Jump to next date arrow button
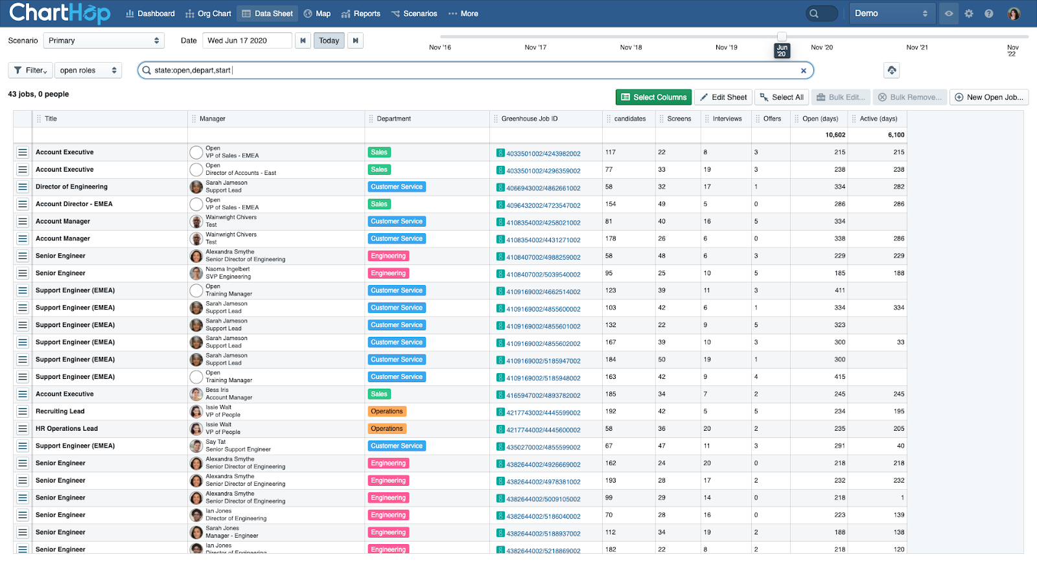 click(355, 41)
